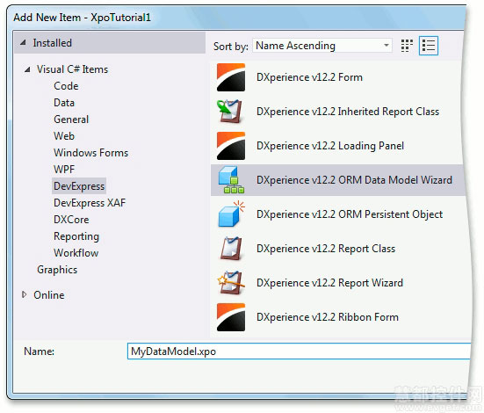Select the Windows Forms category
484x413 pixels.
tap(91, 153)
